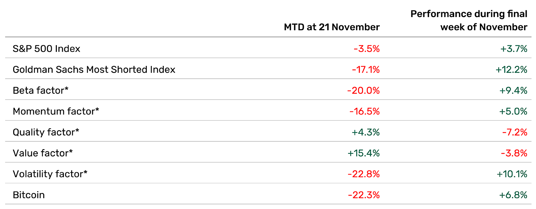The image size is (536, 209).
Task: Click the S&P 500 Index row label
Action: (46, 49)
